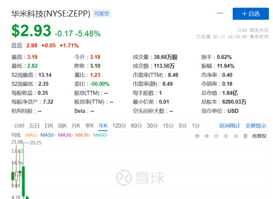273x199 pixels.
Task: Open the 季K chart tab
Action: [x=89, y=126]
